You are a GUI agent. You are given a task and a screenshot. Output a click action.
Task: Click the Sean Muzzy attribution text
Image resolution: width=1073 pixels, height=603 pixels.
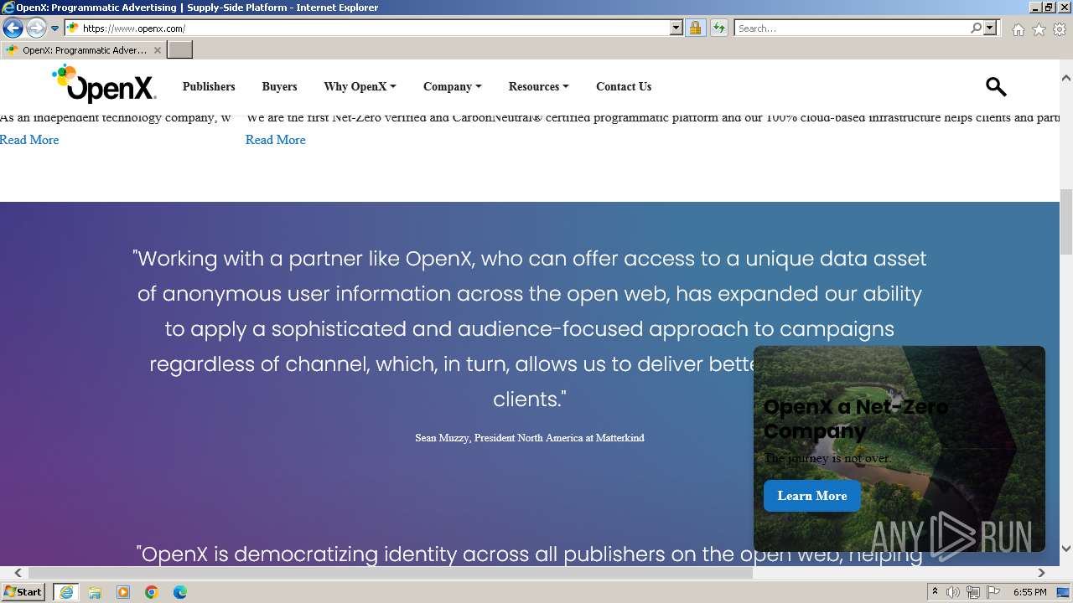pyautogui.click(x=530, y=438)
